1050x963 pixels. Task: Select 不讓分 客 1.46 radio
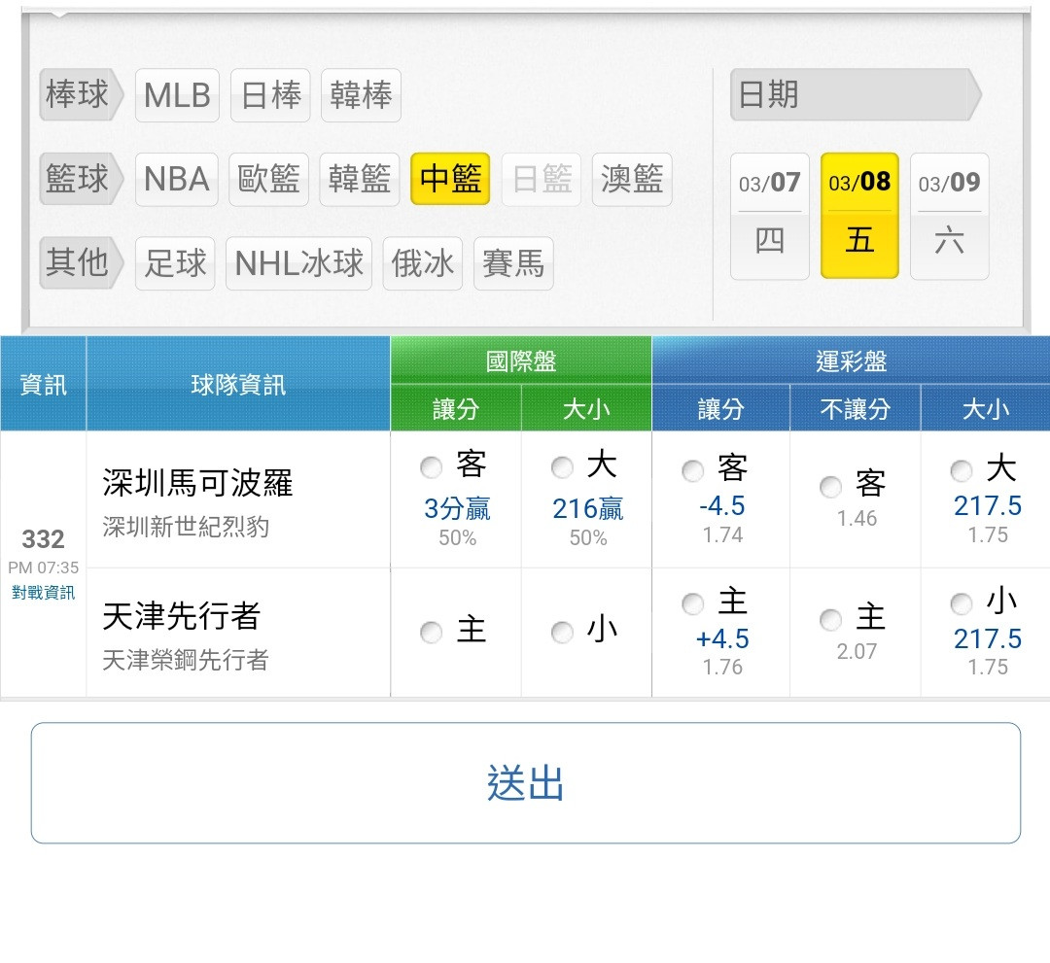(x=830, y=487)
